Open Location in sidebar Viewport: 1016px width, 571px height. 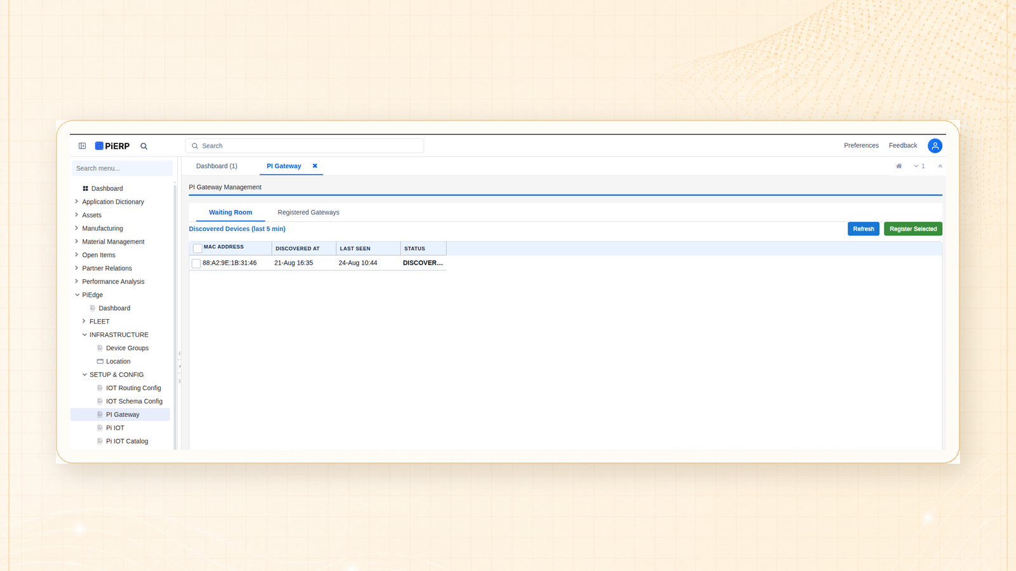coord(118,362)
